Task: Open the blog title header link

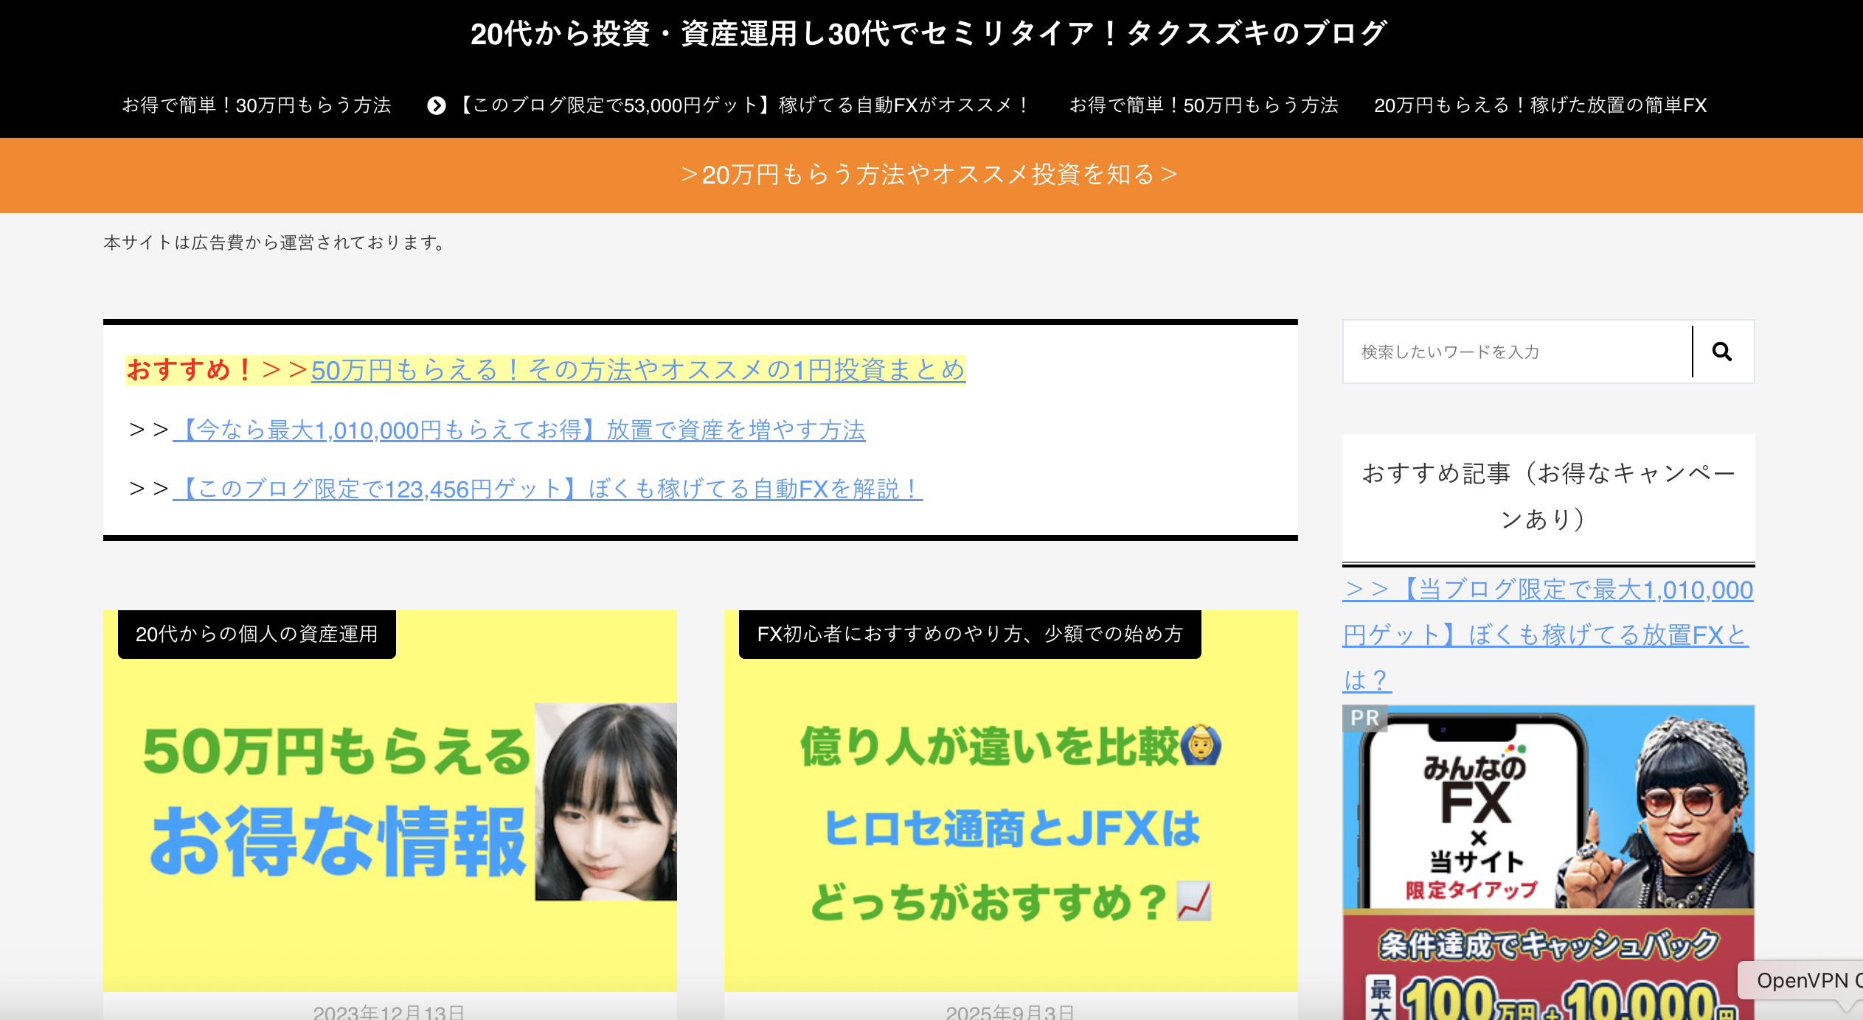Action: tap(929, 34)
